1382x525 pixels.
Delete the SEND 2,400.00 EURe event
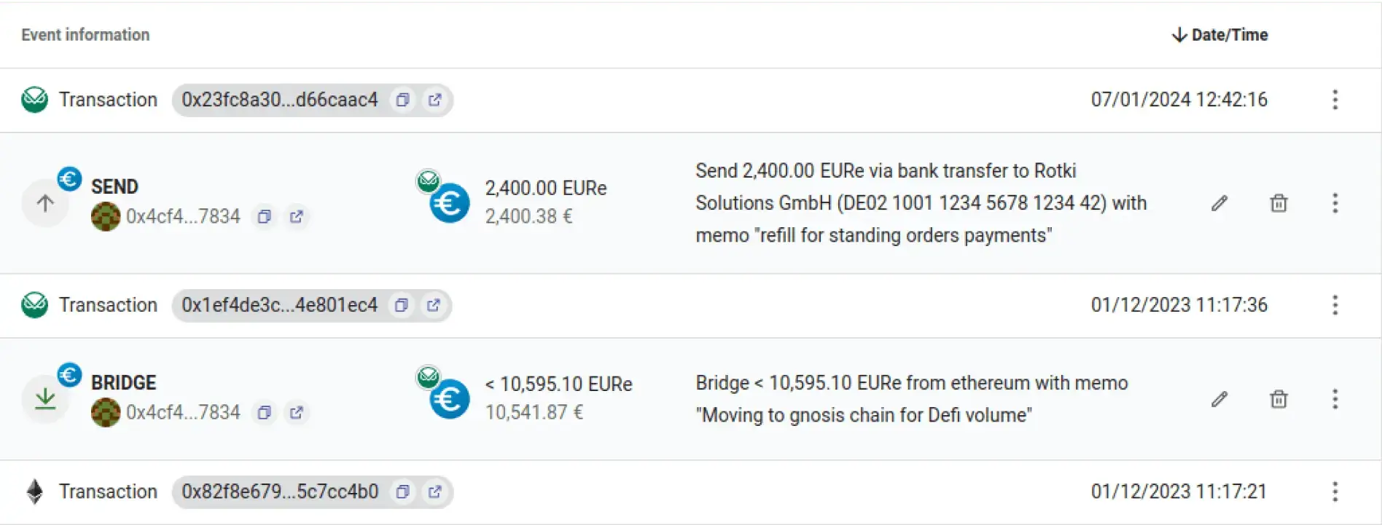[x=1278, y=203]
